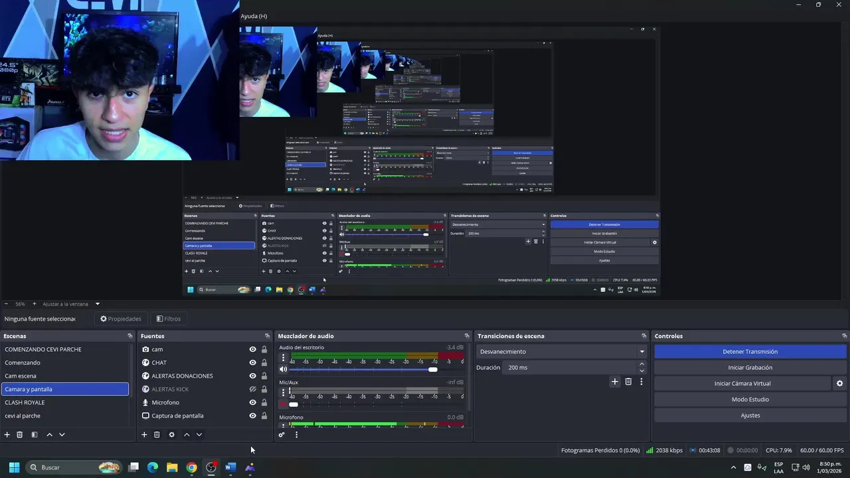The width and height of the screenshot is (850, 478).
Task: Hide the Captura de pantalla source
Action: 252,416
